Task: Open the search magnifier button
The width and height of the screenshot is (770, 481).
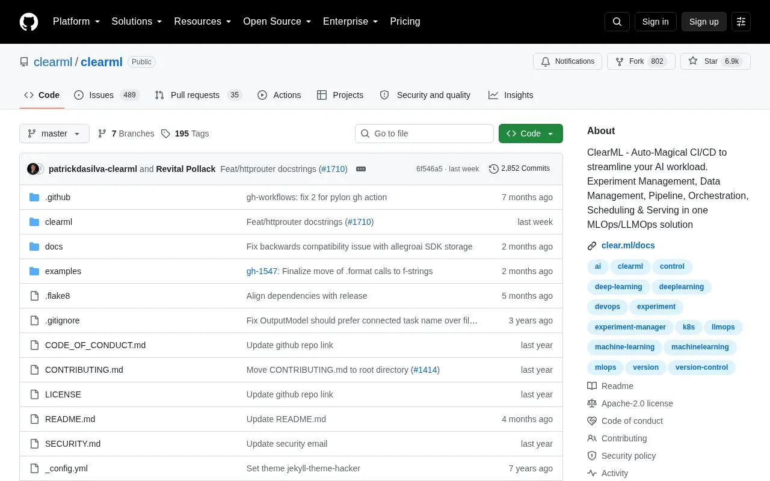Action: click(617, 22)
